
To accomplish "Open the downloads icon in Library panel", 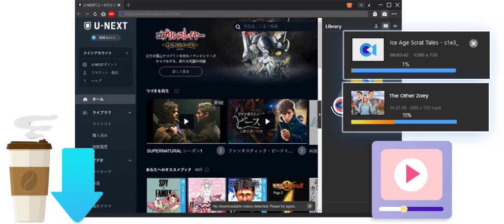I will (x=376, y=26).
